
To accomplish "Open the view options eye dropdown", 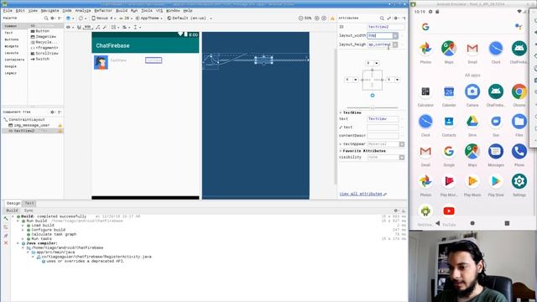I will pyautogui.click(x=69, y=27).
